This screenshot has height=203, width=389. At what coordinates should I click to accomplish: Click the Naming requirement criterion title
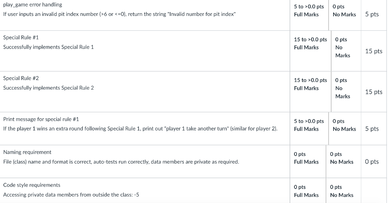click(27, 152)
